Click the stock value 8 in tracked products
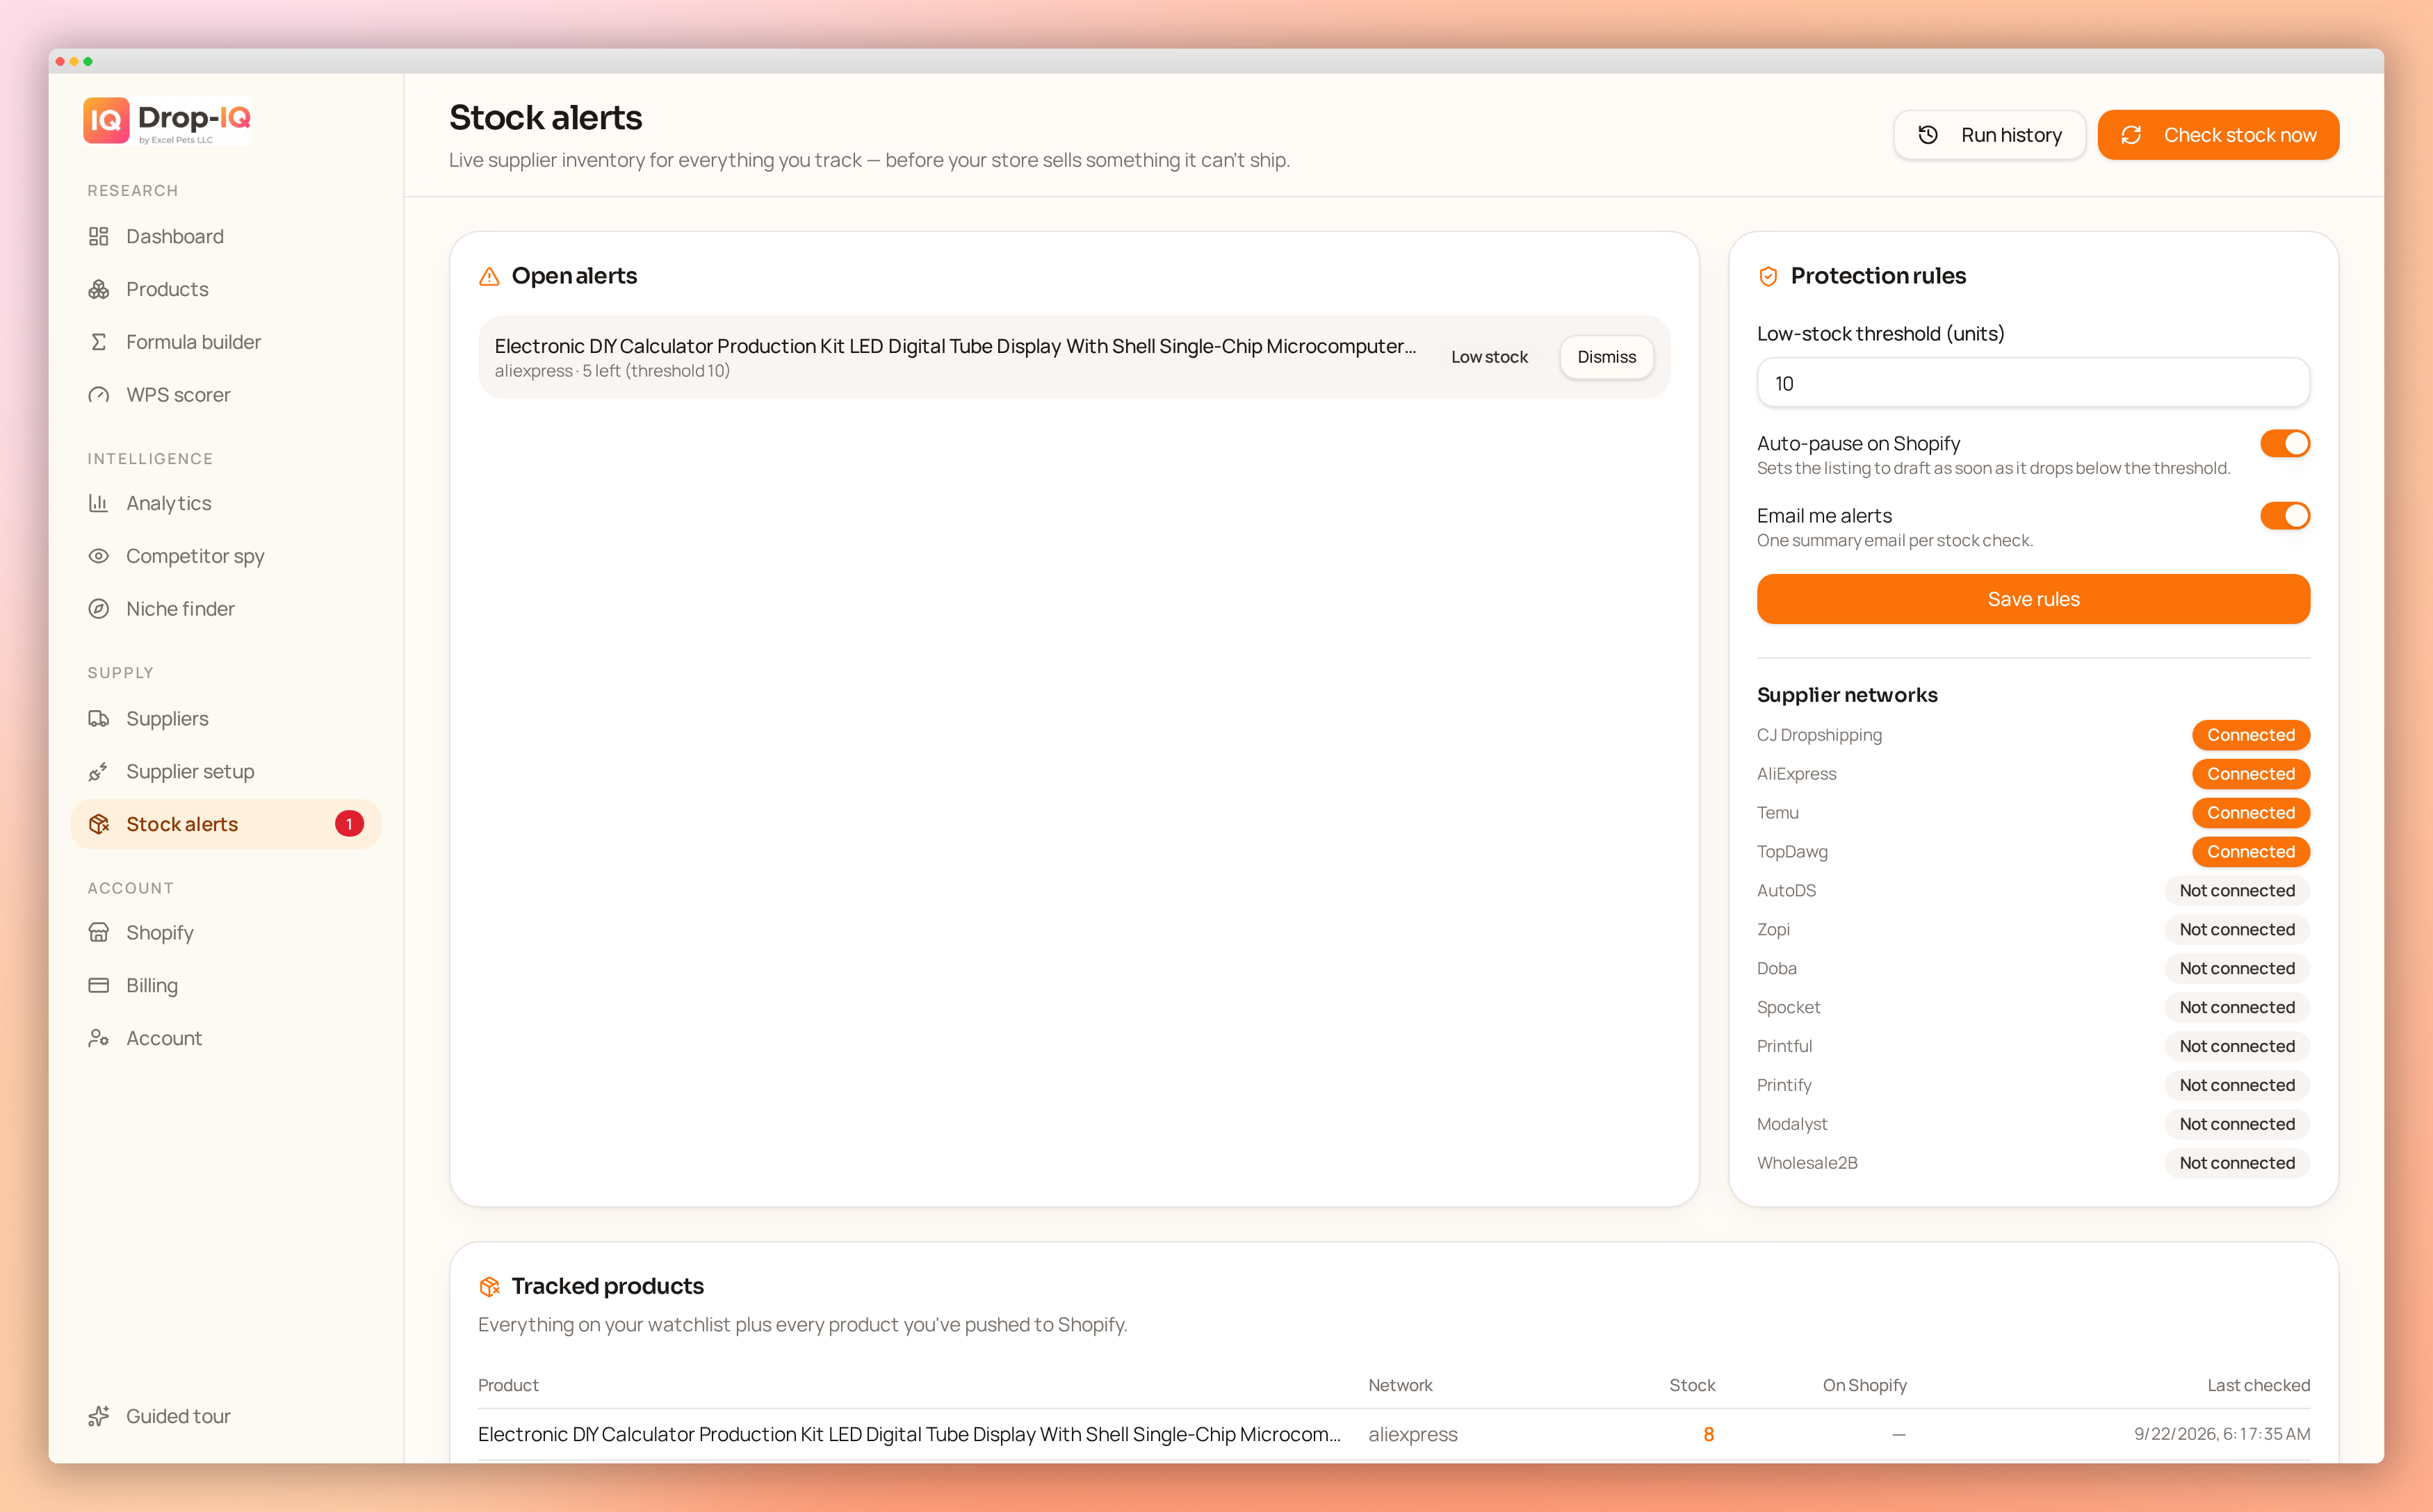Image resolution: width=2433 pixels, height=1512 pixels. [1709, 1434]
